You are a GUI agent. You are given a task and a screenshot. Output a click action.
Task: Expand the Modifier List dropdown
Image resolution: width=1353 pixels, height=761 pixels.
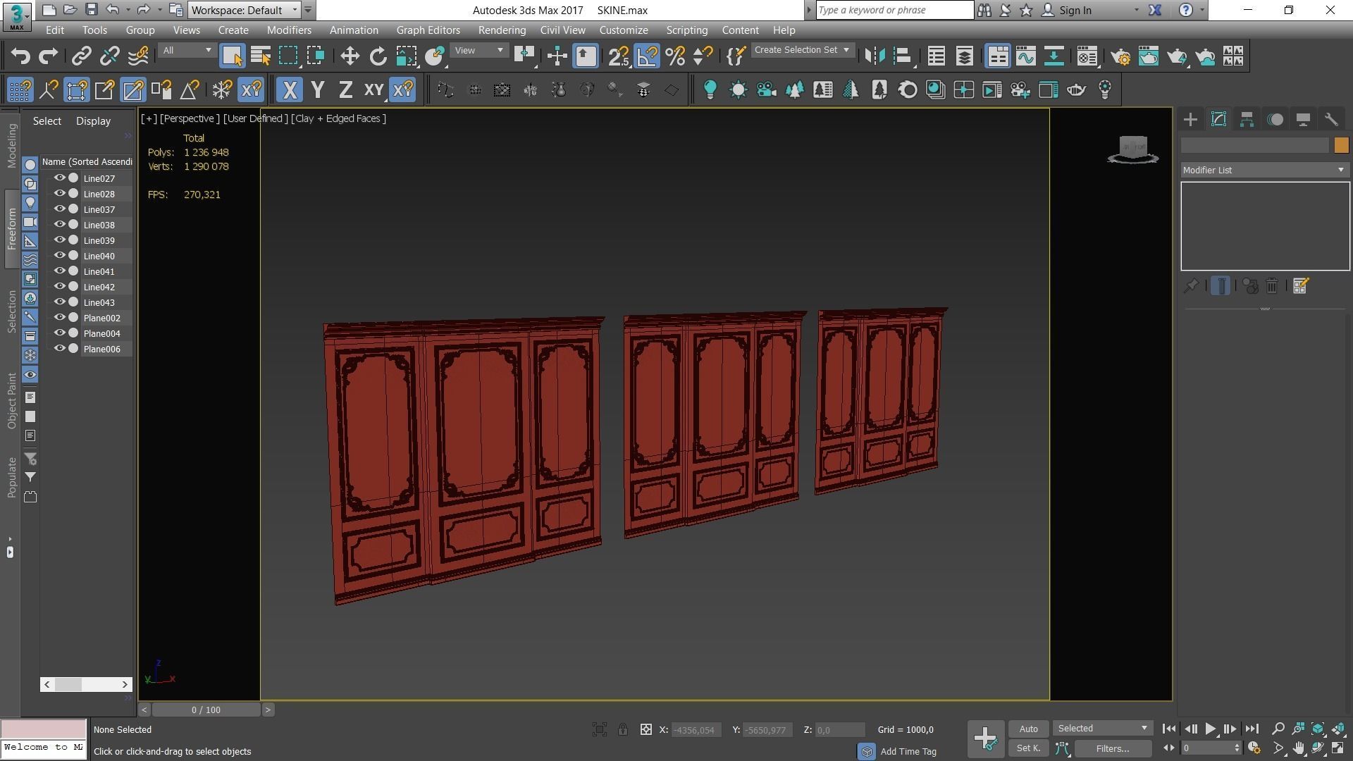pyautogui.click(x=1265, y=171)
